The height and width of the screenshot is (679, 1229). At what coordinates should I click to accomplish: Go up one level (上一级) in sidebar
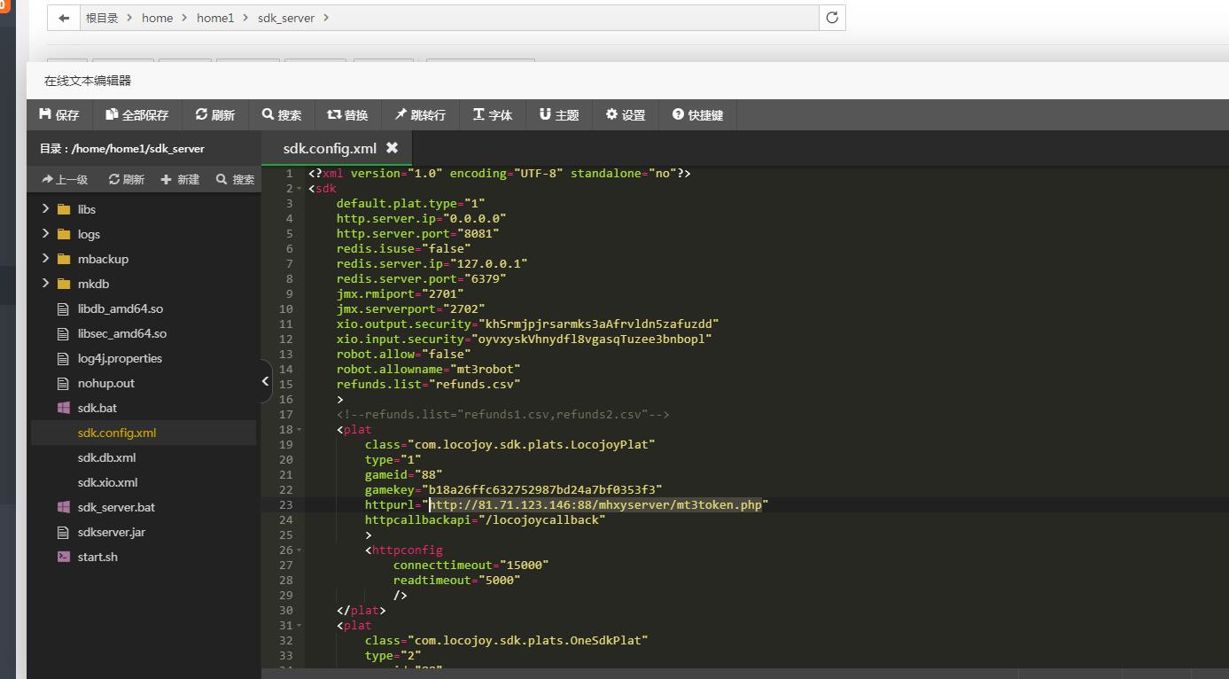tap(65, 179)
